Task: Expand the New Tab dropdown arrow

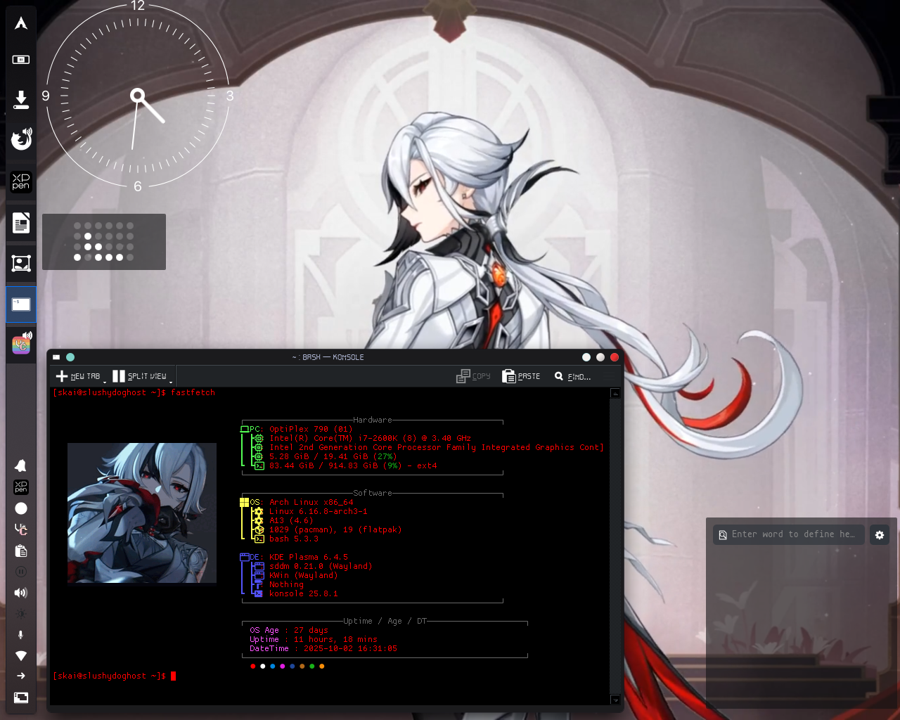Action: pyautogui.click(x=105, y=382)
